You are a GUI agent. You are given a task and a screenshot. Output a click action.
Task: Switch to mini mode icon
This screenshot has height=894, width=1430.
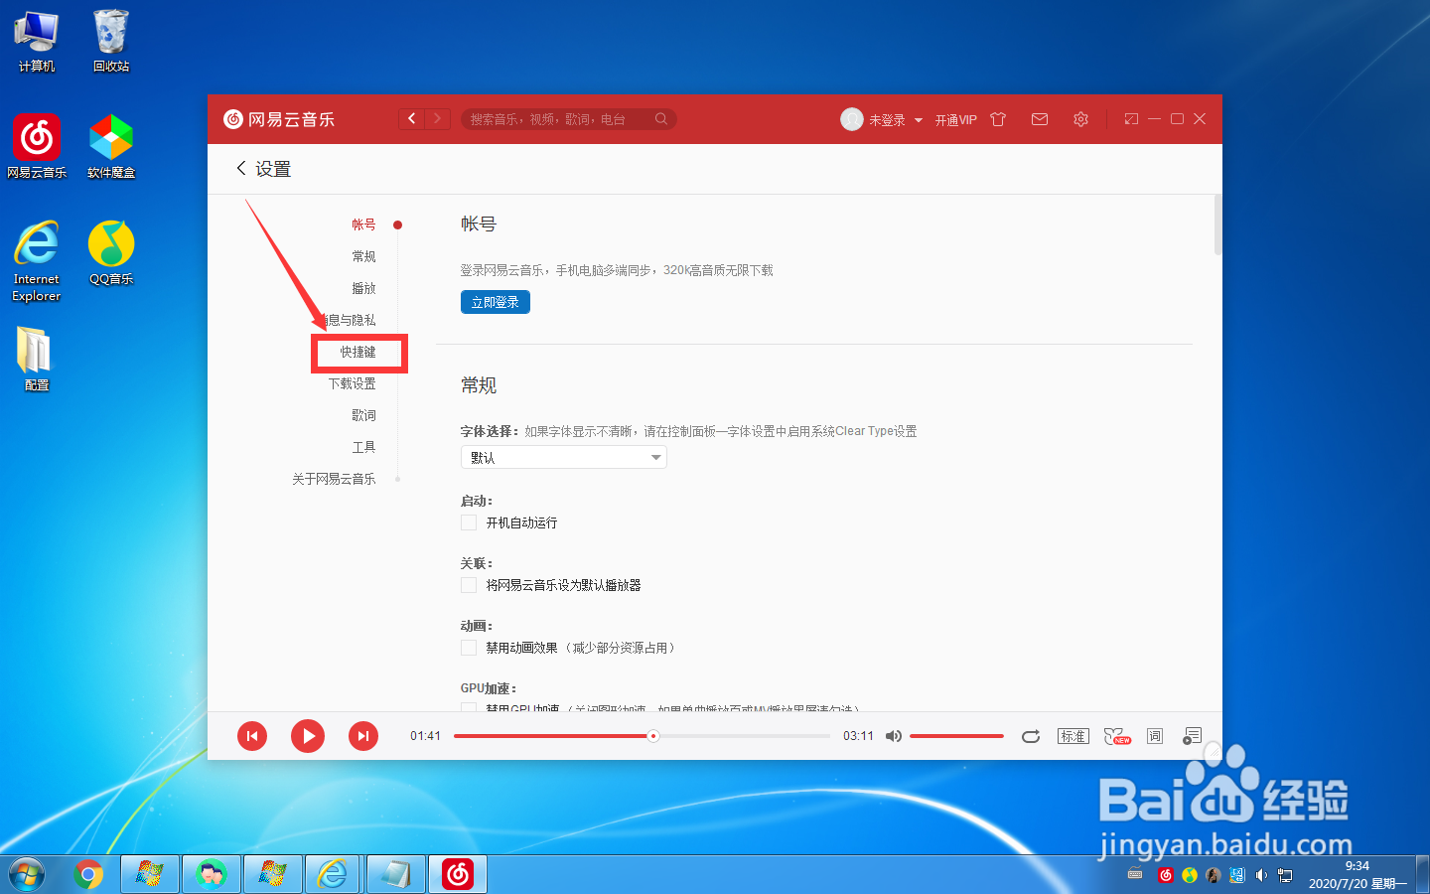[x=1131, y=119]
